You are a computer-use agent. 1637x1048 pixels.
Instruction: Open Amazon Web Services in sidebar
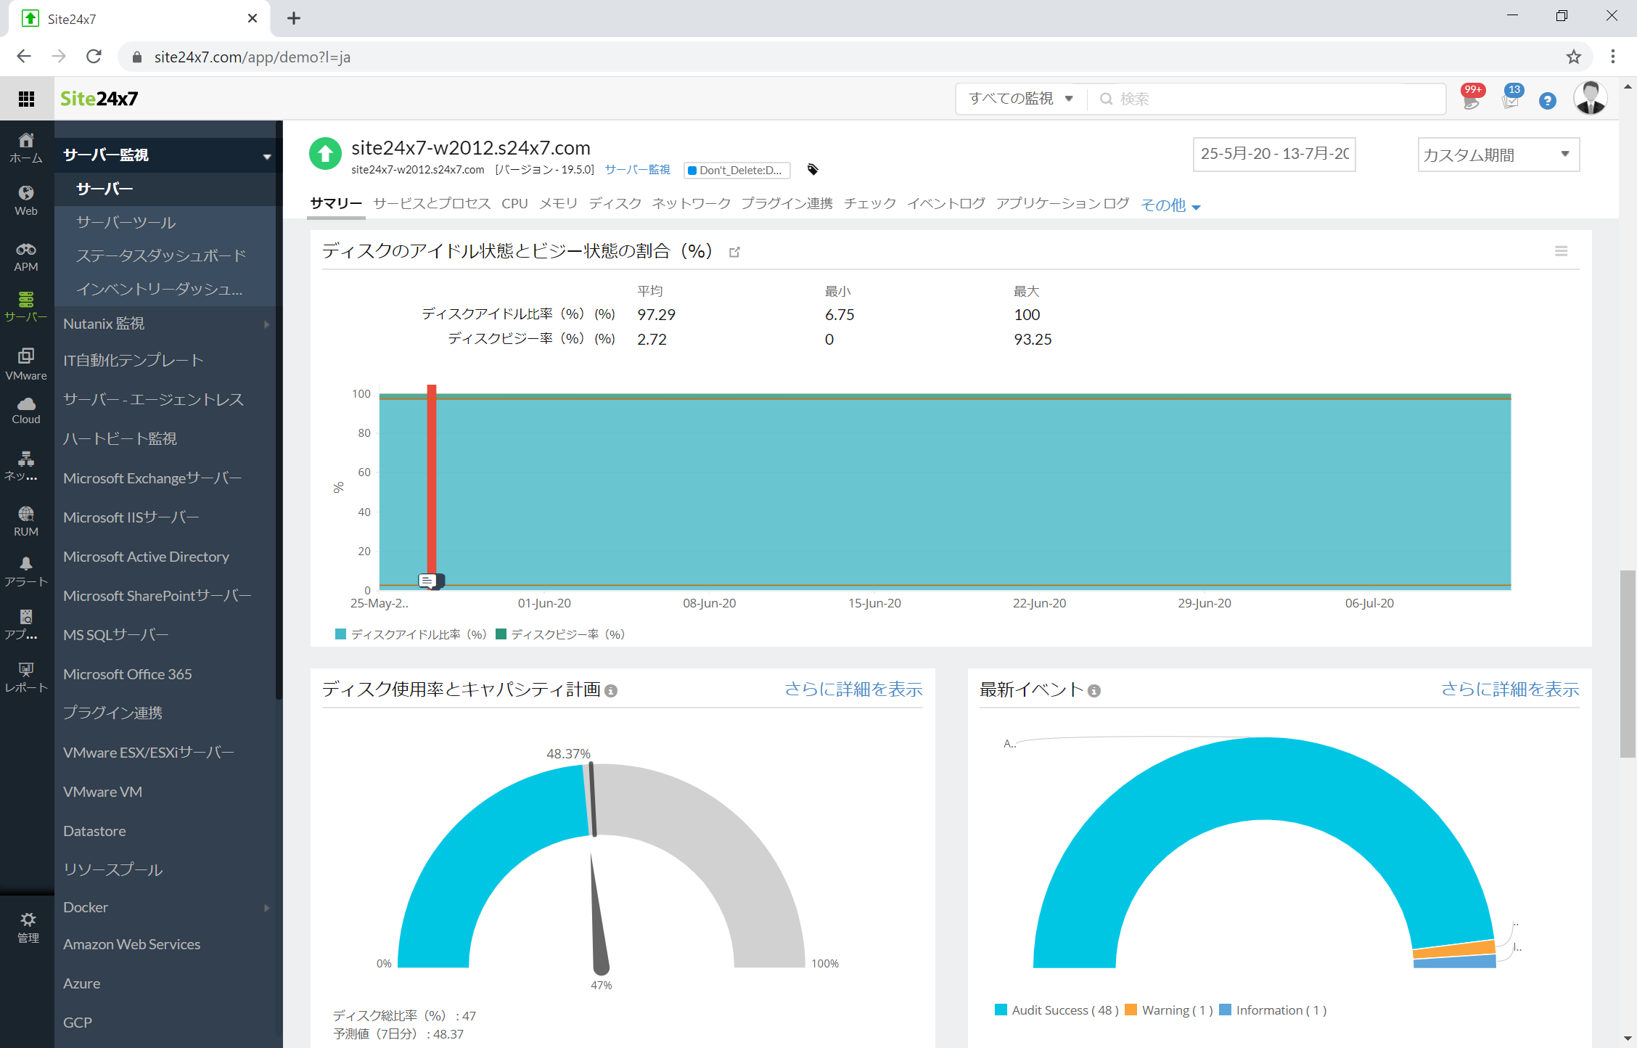click(131, 944)
